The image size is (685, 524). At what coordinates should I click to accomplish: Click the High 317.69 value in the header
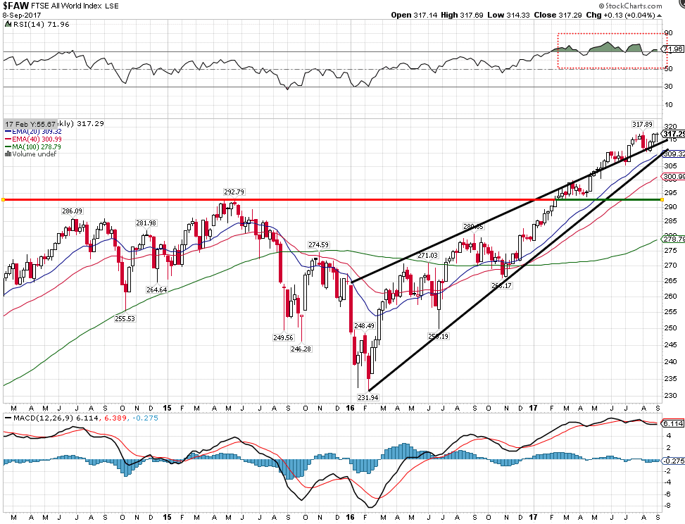(x=462, y=15)
